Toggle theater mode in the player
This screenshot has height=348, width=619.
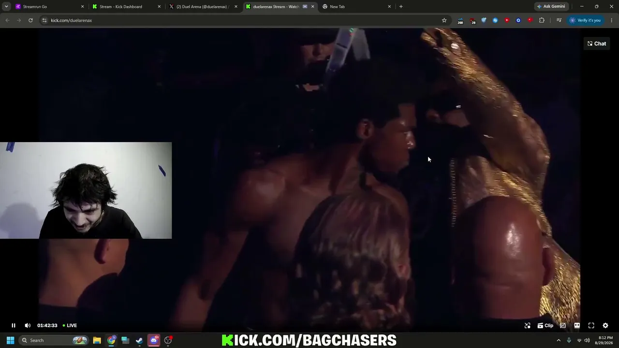click(x=577, y=325)
